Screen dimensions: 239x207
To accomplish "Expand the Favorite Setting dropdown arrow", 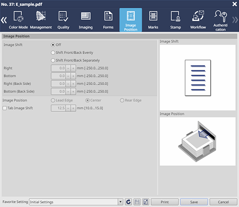I will [x=120, y=202].
